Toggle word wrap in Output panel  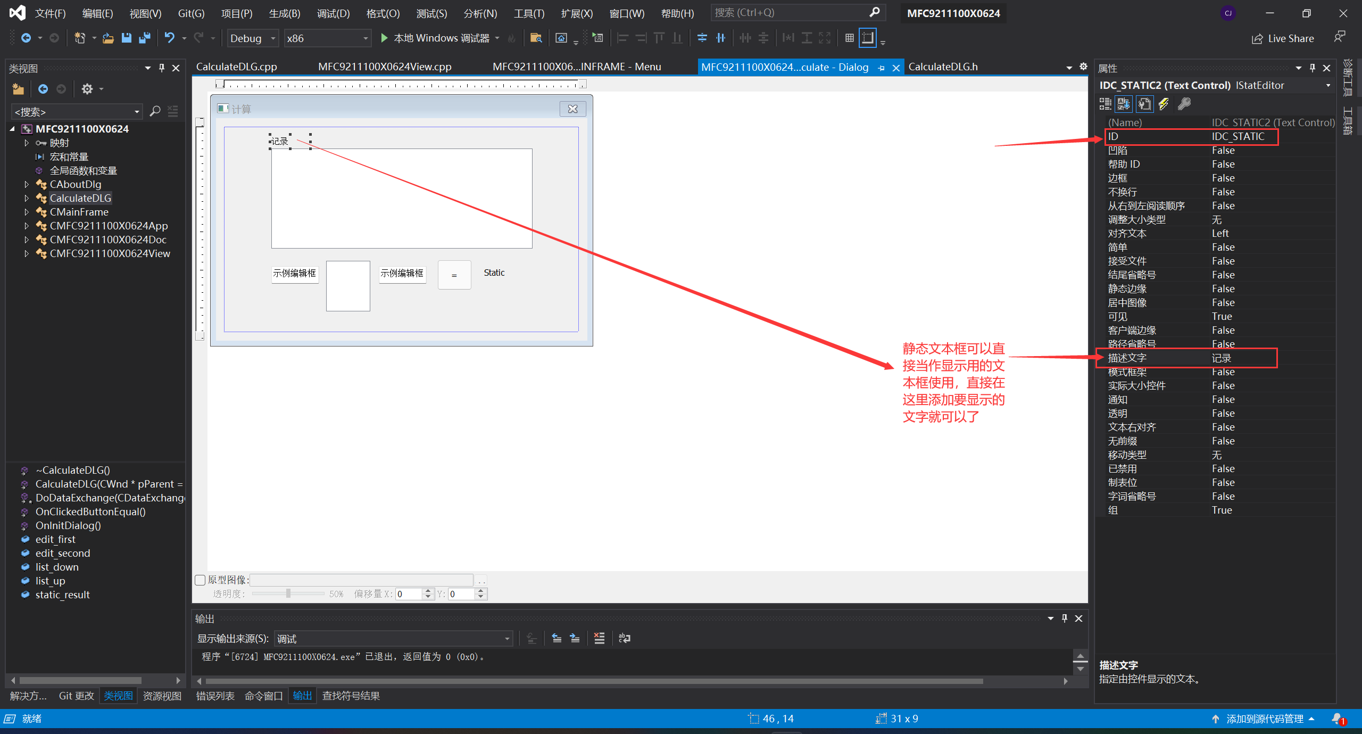(x=625, y=638)
